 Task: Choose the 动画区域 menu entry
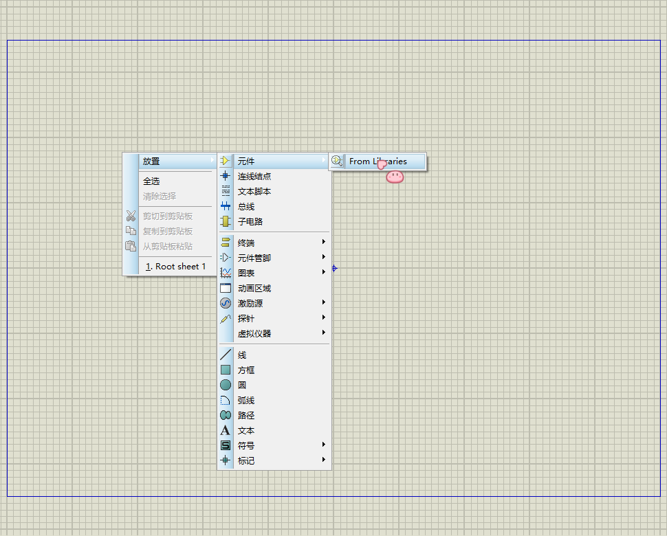254,288
